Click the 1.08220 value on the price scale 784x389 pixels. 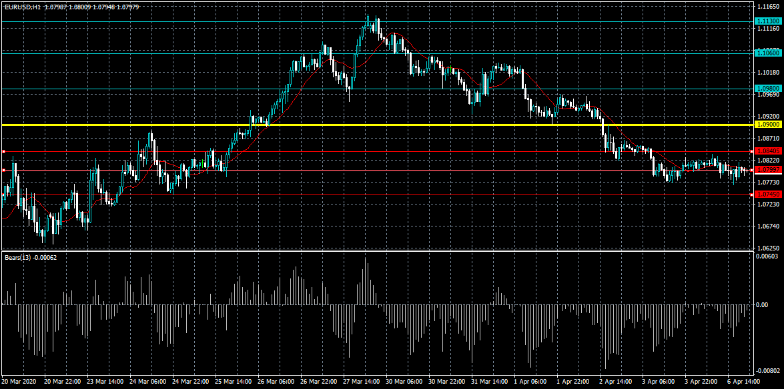click(x=768, y=161)
